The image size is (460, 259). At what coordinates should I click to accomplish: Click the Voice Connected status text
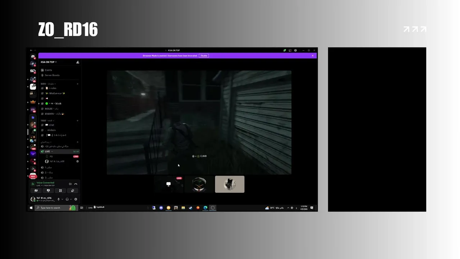(45, 183)
